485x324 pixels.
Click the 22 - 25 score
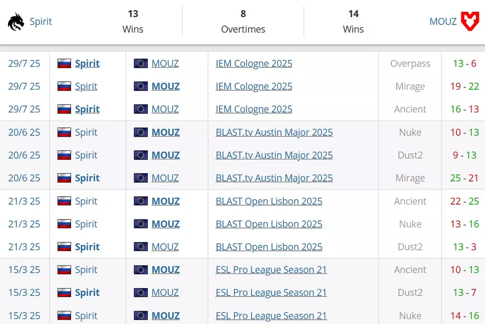(x=465, y=201)
